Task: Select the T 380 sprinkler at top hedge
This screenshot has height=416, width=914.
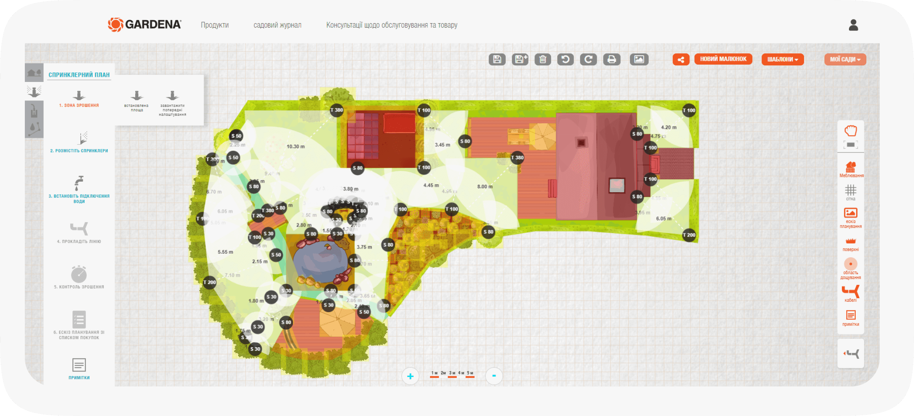Action: click(337, 110)
